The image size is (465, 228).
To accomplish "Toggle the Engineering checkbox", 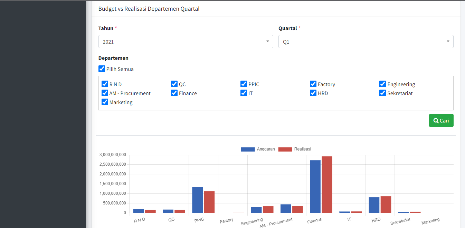I will pyautogui.click(x=382, y=84).
